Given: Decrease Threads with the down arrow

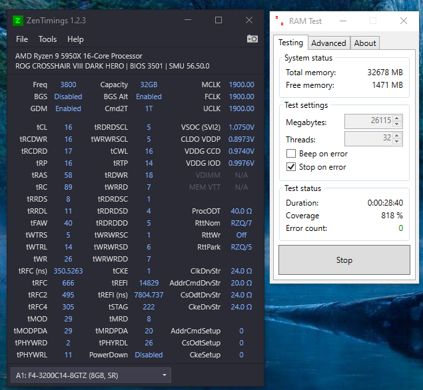Looking at the screenshot, I should 396,142.
